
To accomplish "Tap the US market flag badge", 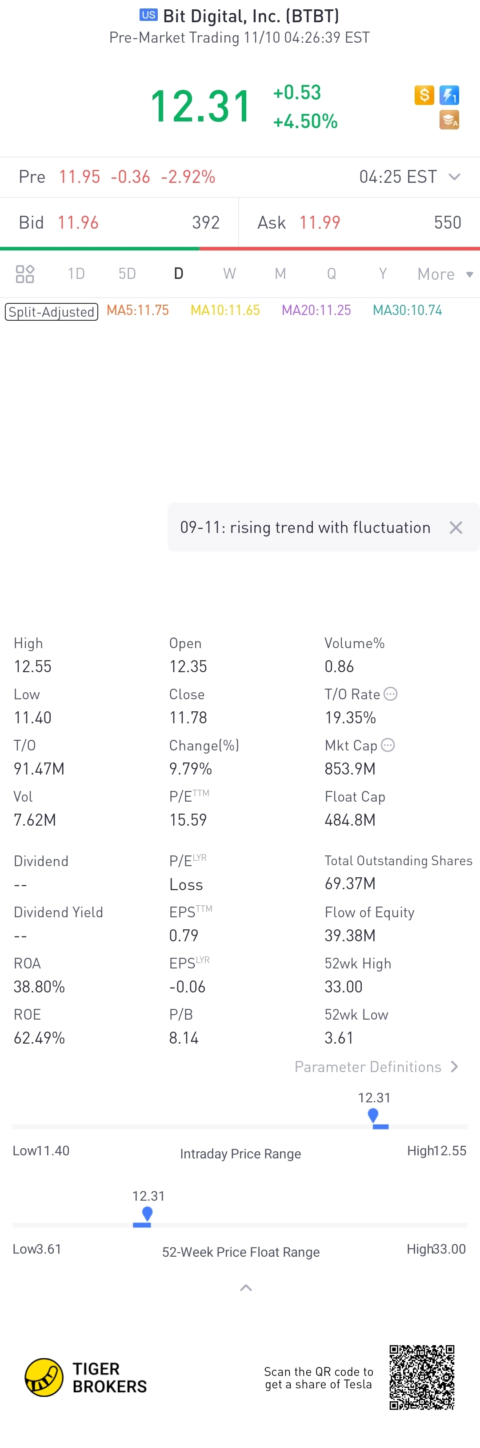I will pos(149,15).
